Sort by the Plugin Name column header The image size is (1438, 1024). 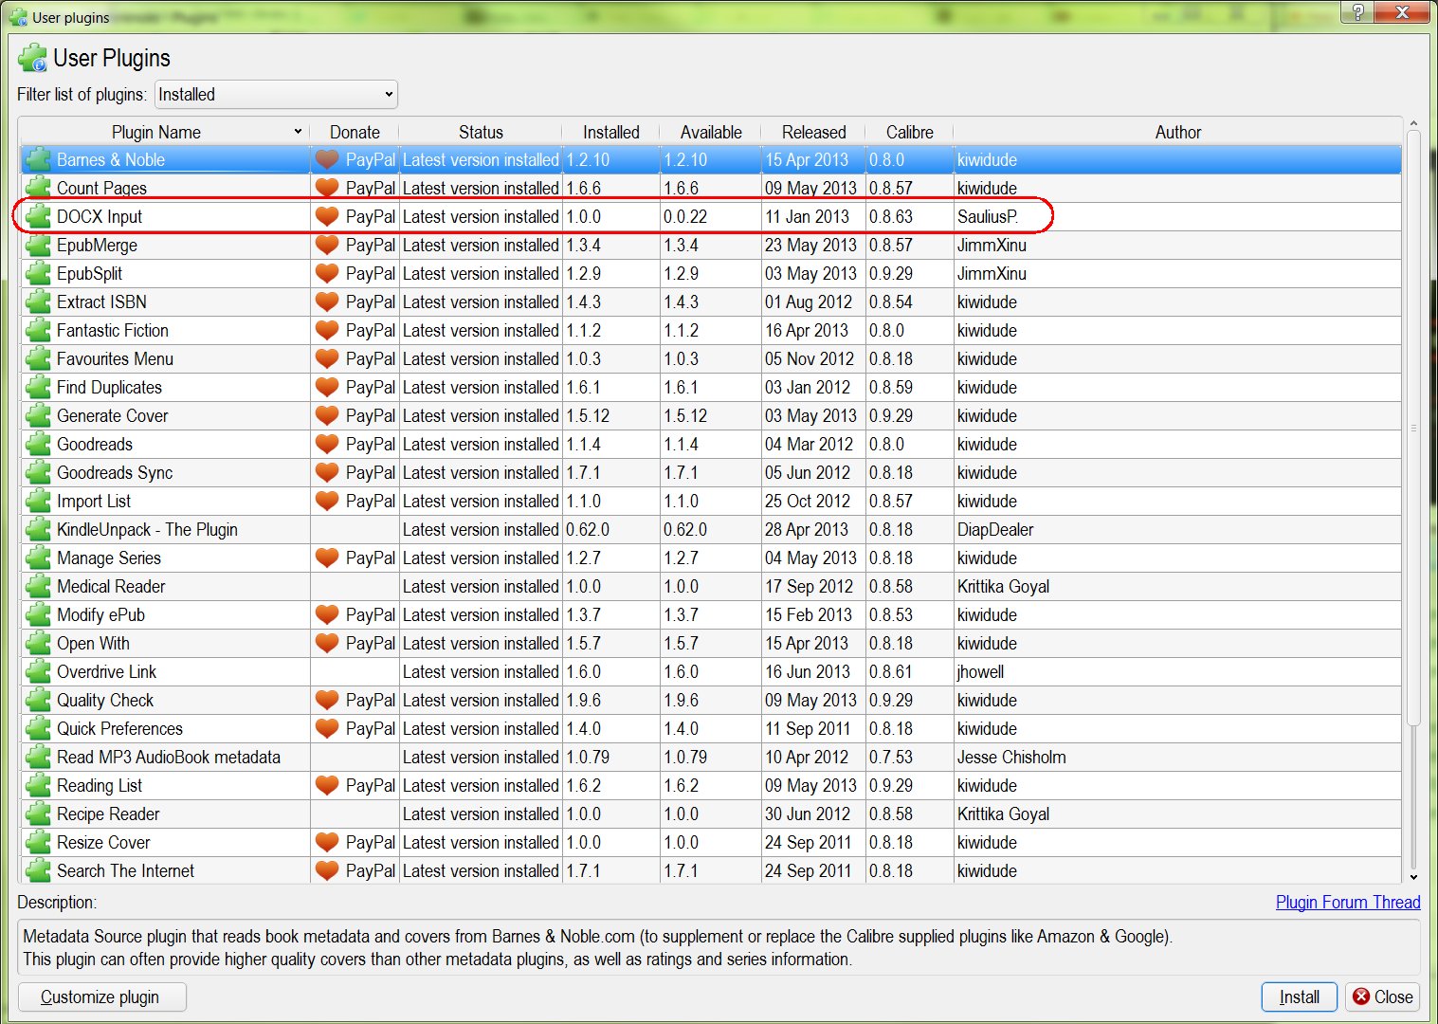click(x=163, y=132)
